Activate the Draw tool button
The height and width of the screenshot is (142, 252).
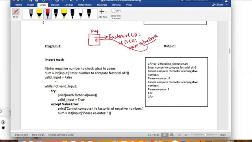[x=16, y=13]
